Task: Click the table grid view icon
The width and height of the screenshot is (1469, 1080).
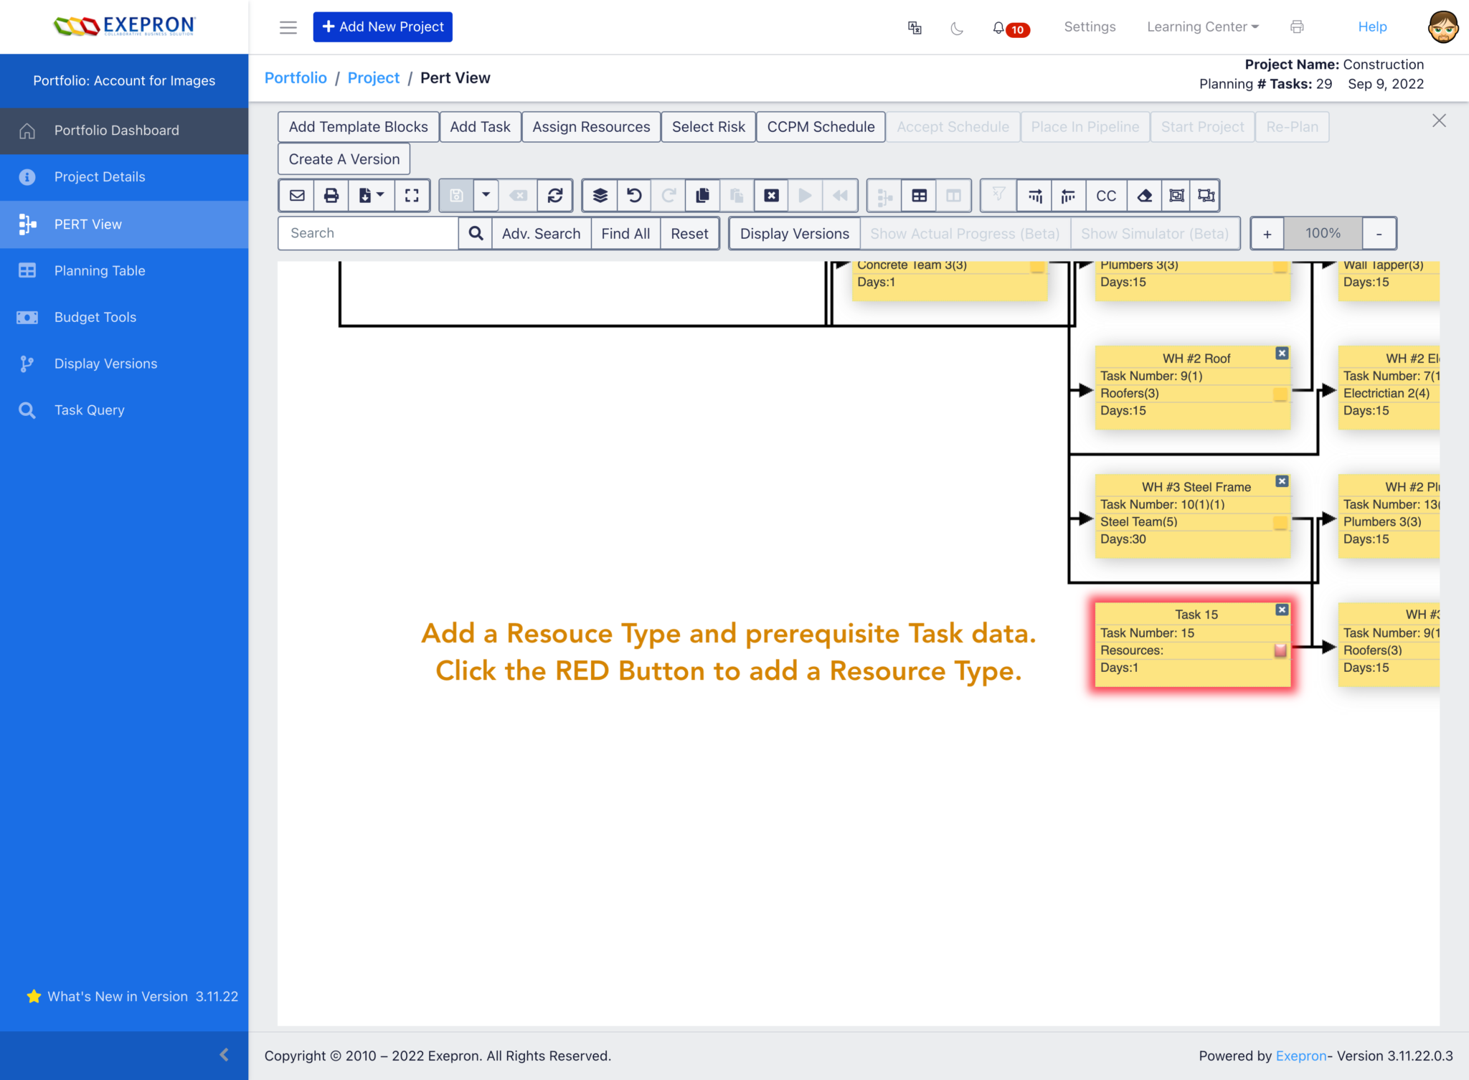Action: coord(919,195)
